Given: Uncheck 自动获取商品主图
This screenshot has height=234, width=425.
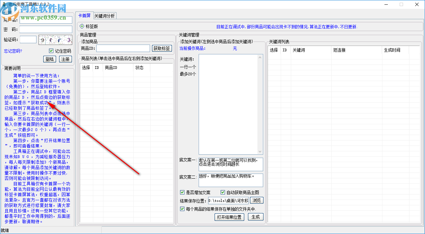Looking at the screenshot, I should coord(223,192).
